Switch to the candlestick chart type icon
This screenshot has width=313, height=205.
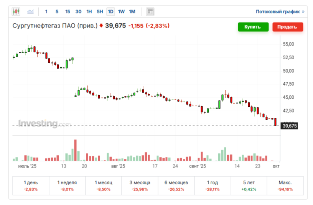tap(16, 11)
